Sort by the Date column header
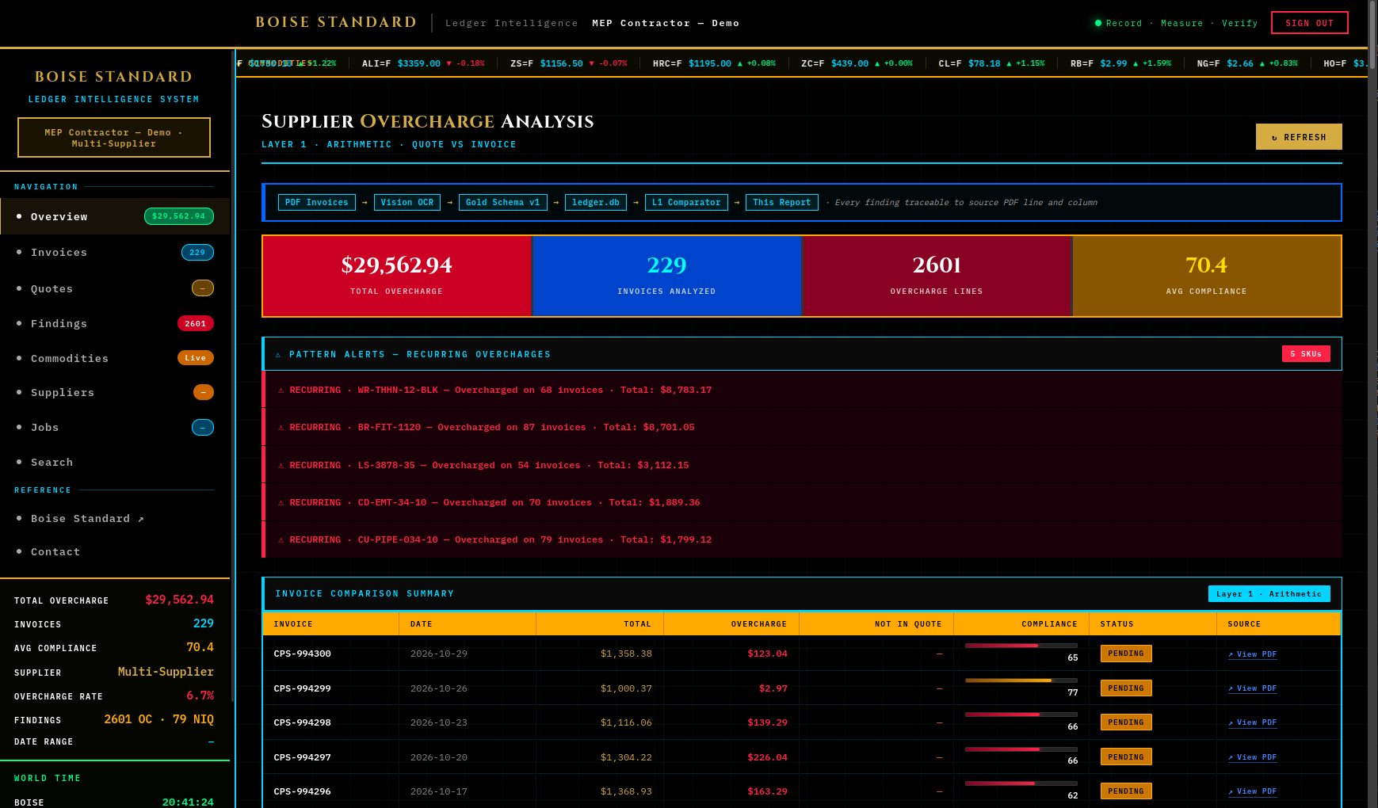1378x808 pixels. [468, 624]
